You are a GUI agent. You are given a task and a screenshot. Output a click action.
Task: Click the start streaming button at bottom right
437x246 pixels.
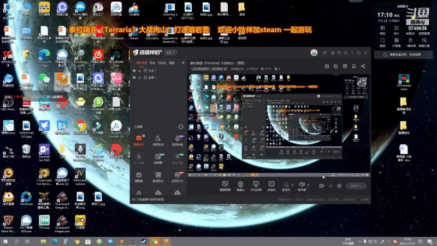pyautogui.click(x=356, y=186)
